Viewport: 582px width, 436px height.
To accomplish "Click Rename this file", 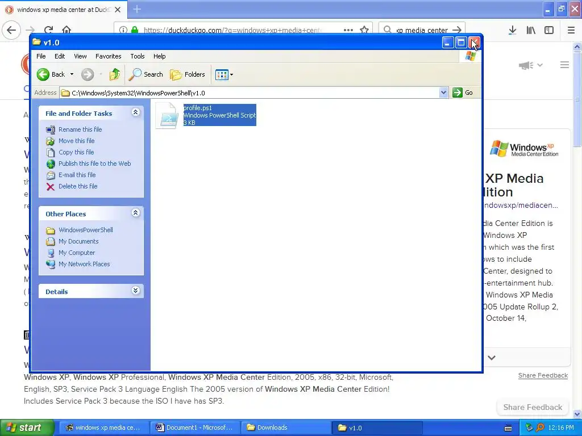I will (x=80, y=129).
